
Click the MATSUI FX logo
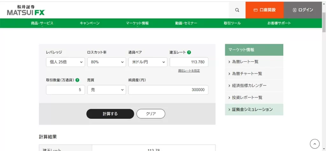point(26,10)
